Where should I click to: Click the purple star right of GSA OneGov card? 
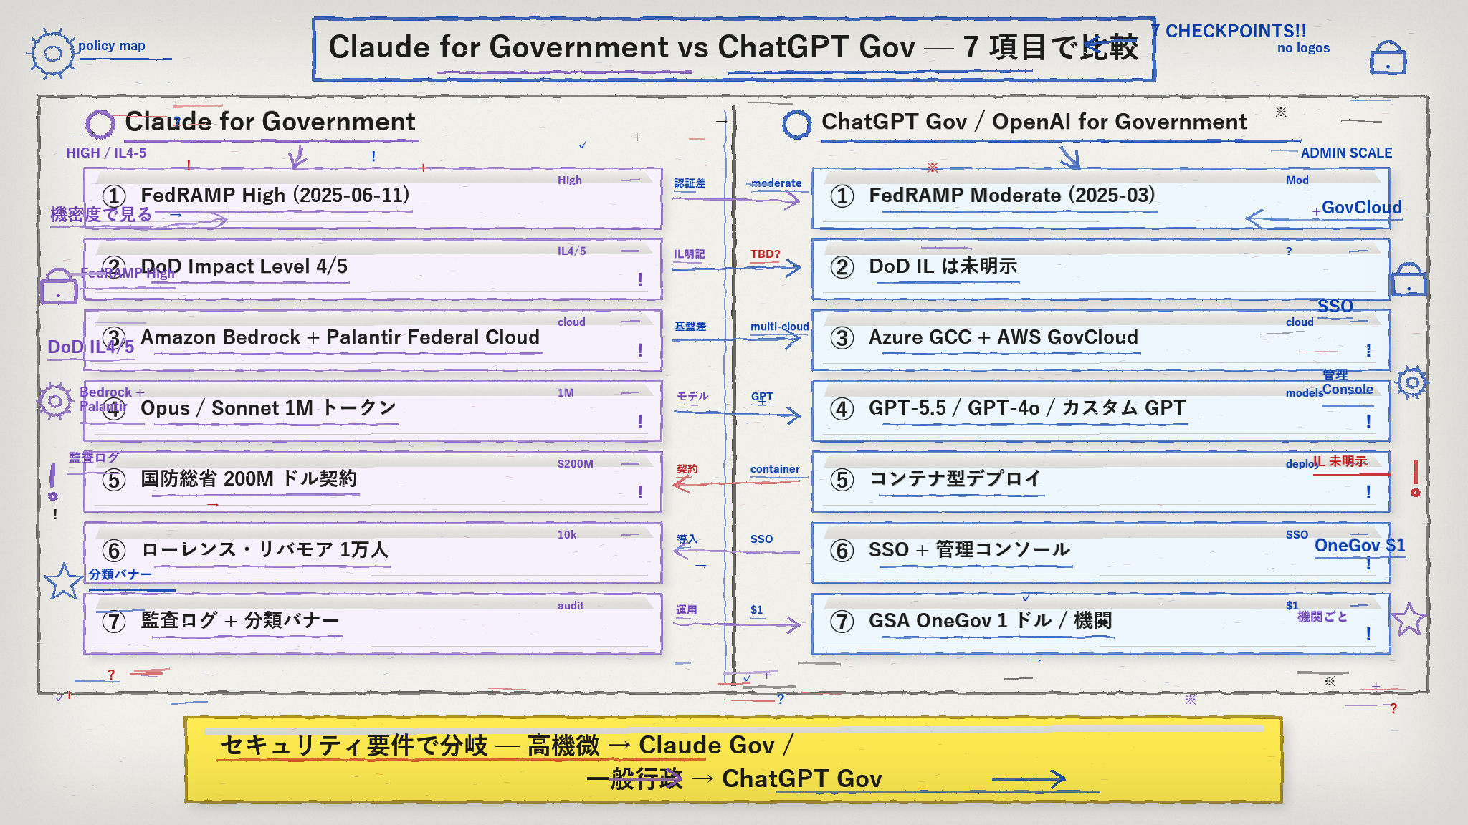(1409, 619)
